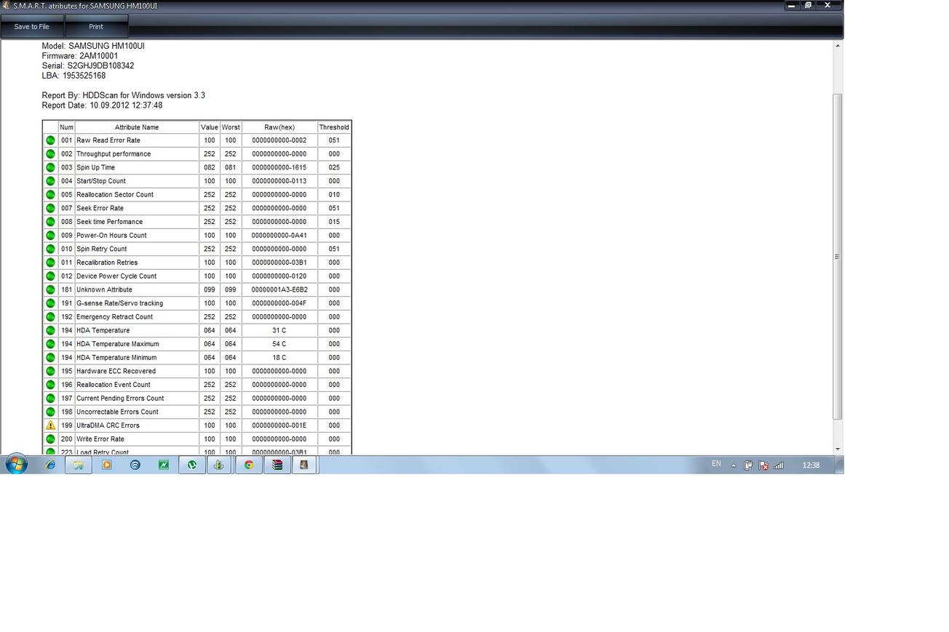The width and height of the screenshot is (949, 632).
Task: Click the EN language indicator
Action: click(716, 464)
